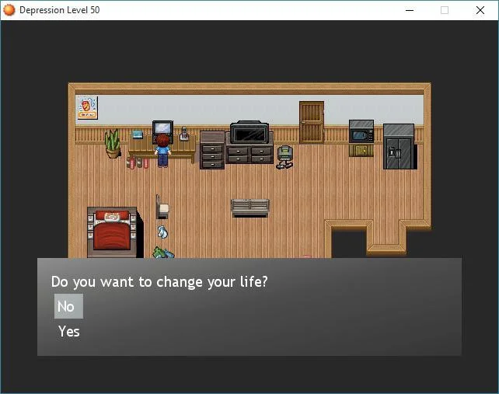Click the computer monitor on the desk
Image resolution: width=499 pixels, height=394 pixels.
162,128
